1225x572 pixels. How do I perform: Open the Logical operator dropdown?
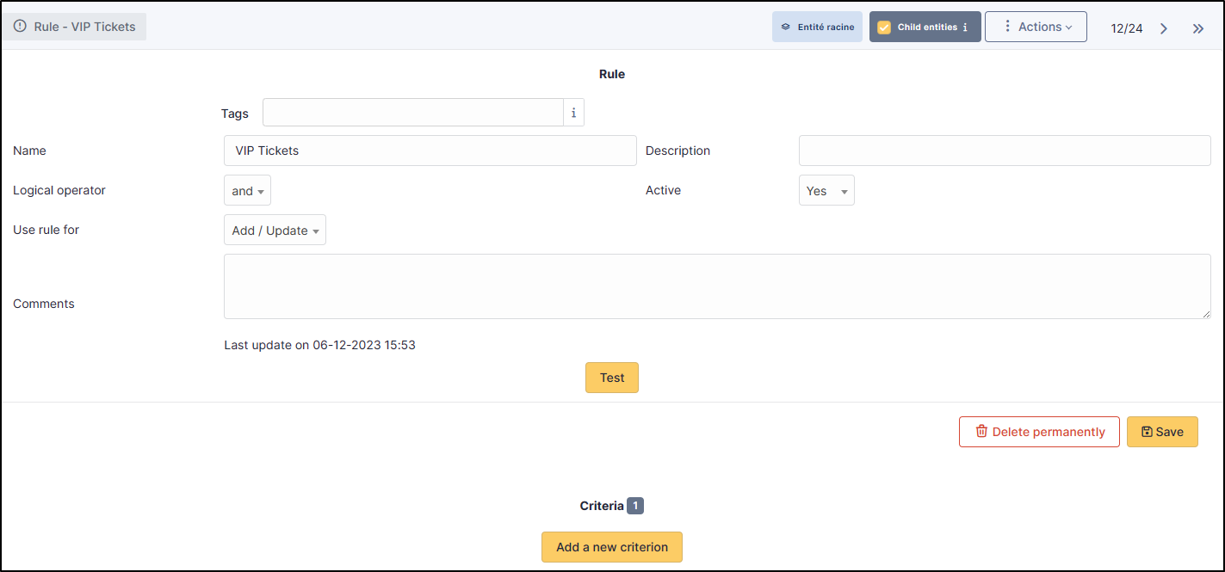click(x=247, y=191)
